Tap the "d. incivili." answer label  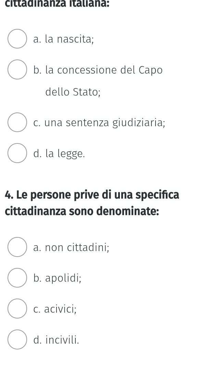point(57,340)
